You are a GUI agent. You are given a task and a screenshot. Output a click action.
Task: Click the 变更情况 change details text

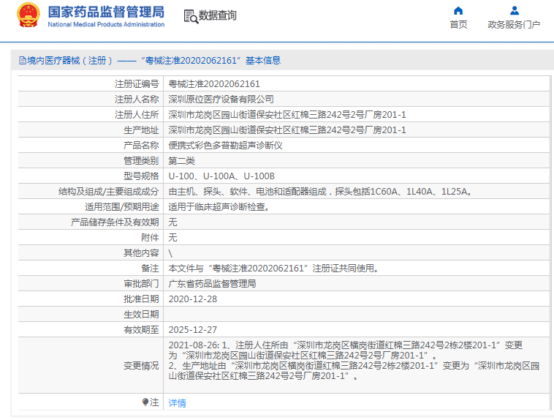click(x=354, y=360)
